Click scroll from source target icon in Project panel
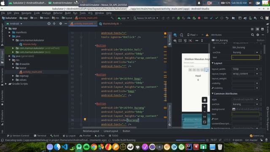Image resolution: width=270 pixels, height=152 pixels. [49, 24]
